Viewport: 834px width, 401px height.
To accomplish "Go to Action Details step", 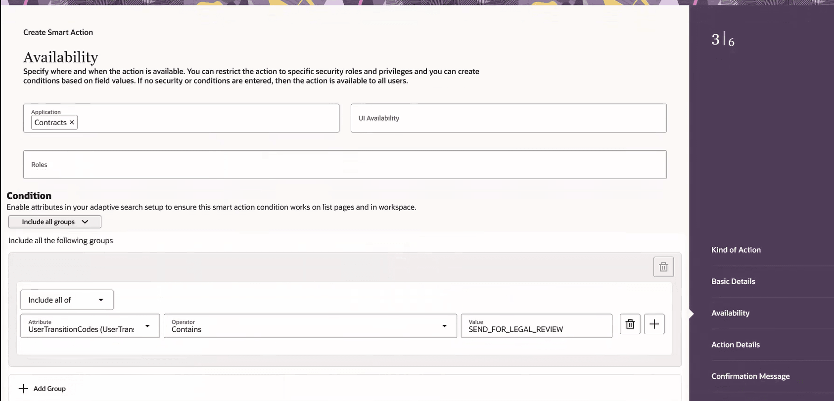I will [x=736, y=345].
